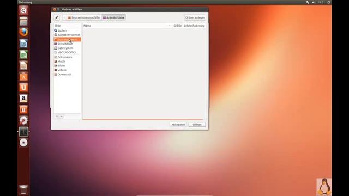Screen dimensions: 349x196
Task: Select Dokumente in the places list
Action: click(67, 57)
